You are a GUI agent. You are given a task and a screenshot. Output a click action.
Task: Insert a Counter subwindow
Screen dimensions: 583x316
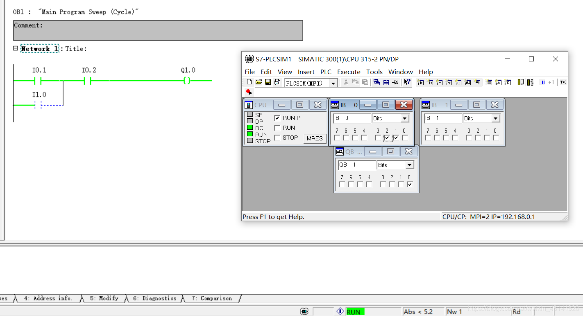point(458,82)
